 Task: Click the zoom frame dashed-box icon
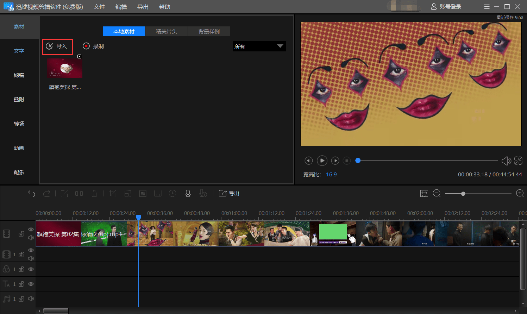128,194
